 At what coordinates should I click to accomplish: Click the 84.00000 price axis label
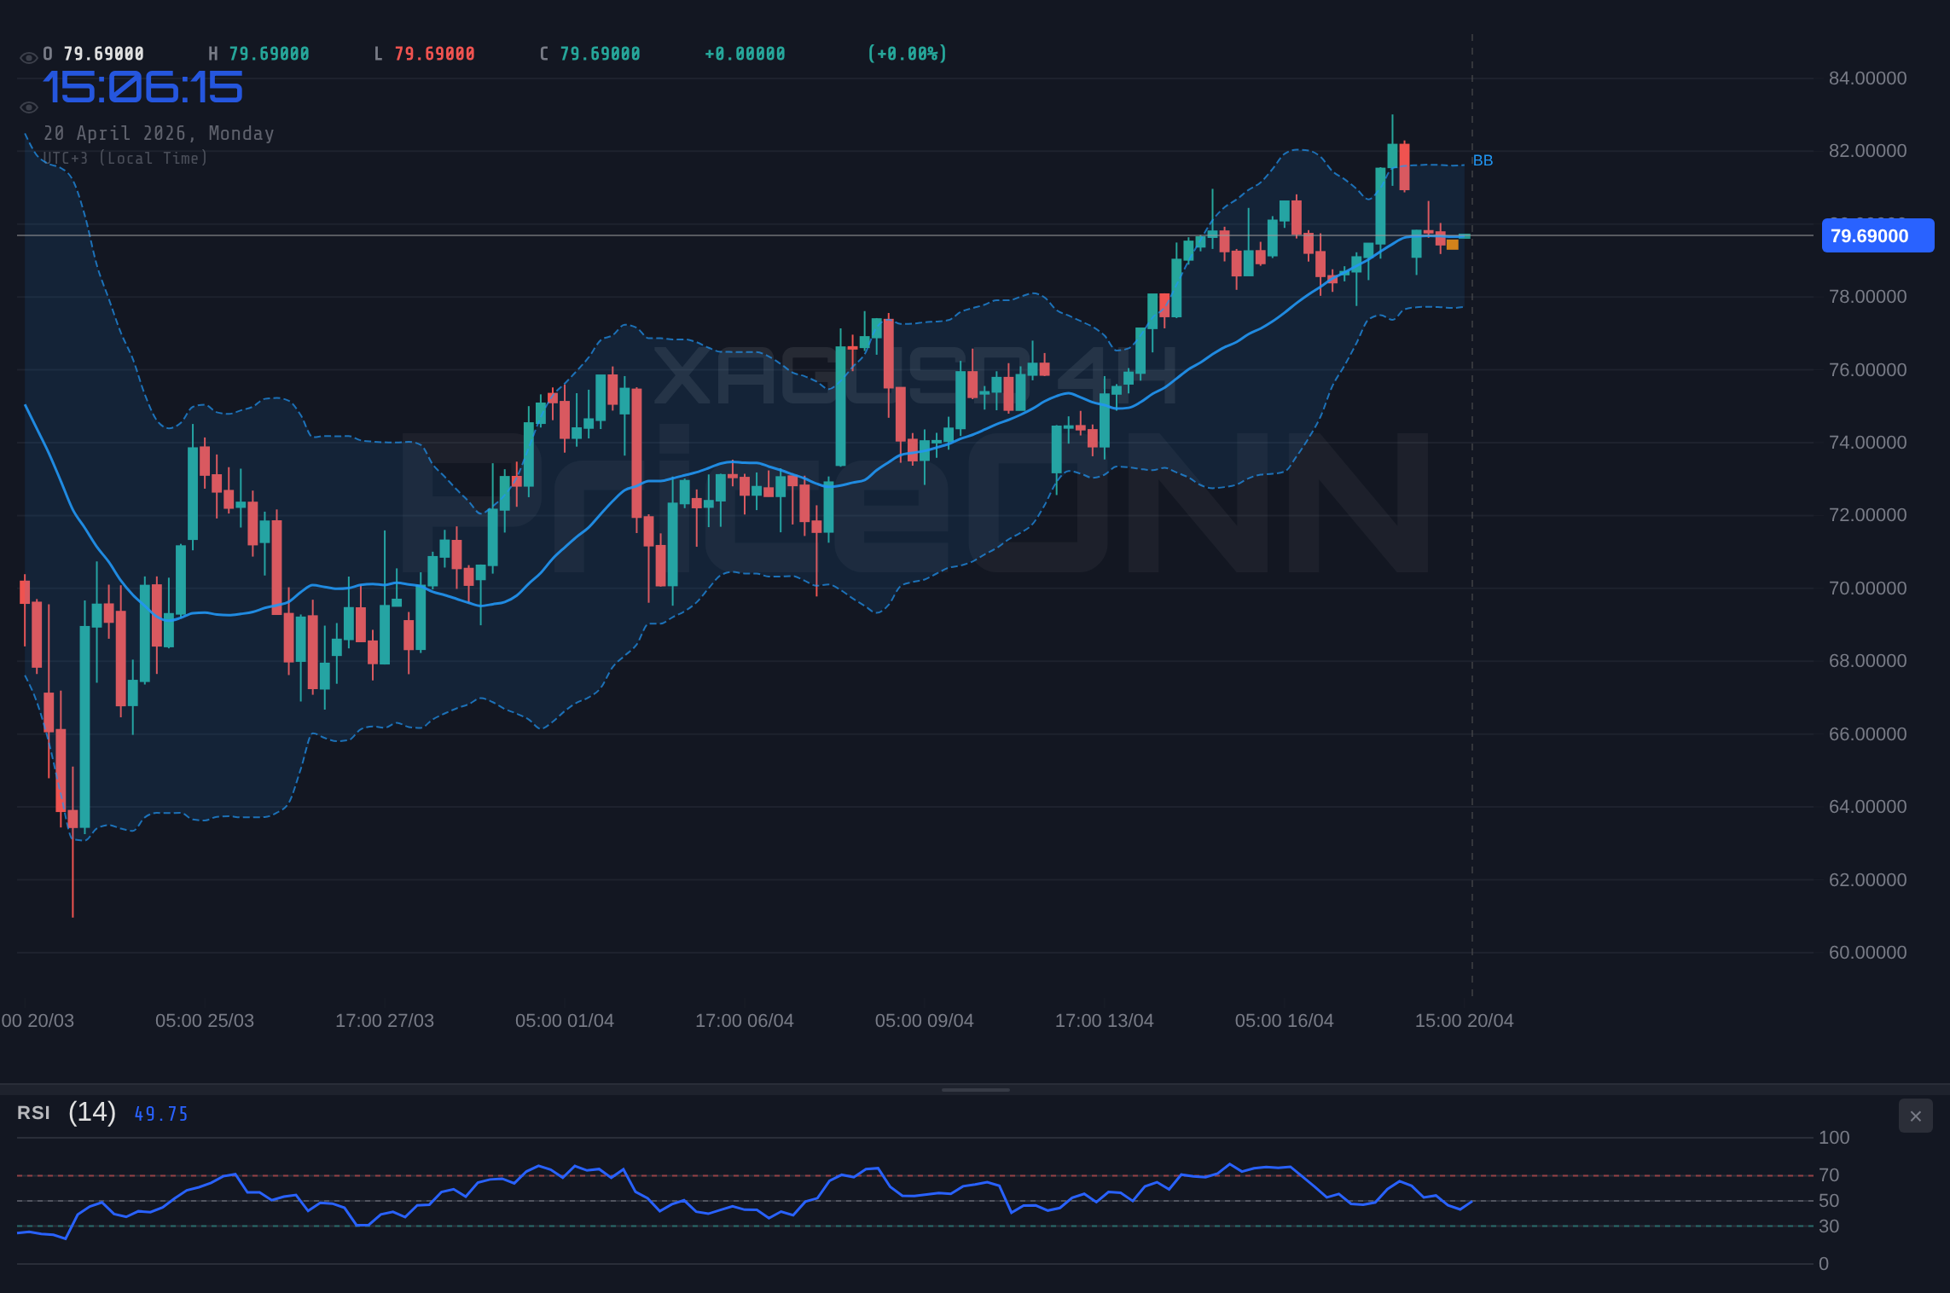(1867, 78)
